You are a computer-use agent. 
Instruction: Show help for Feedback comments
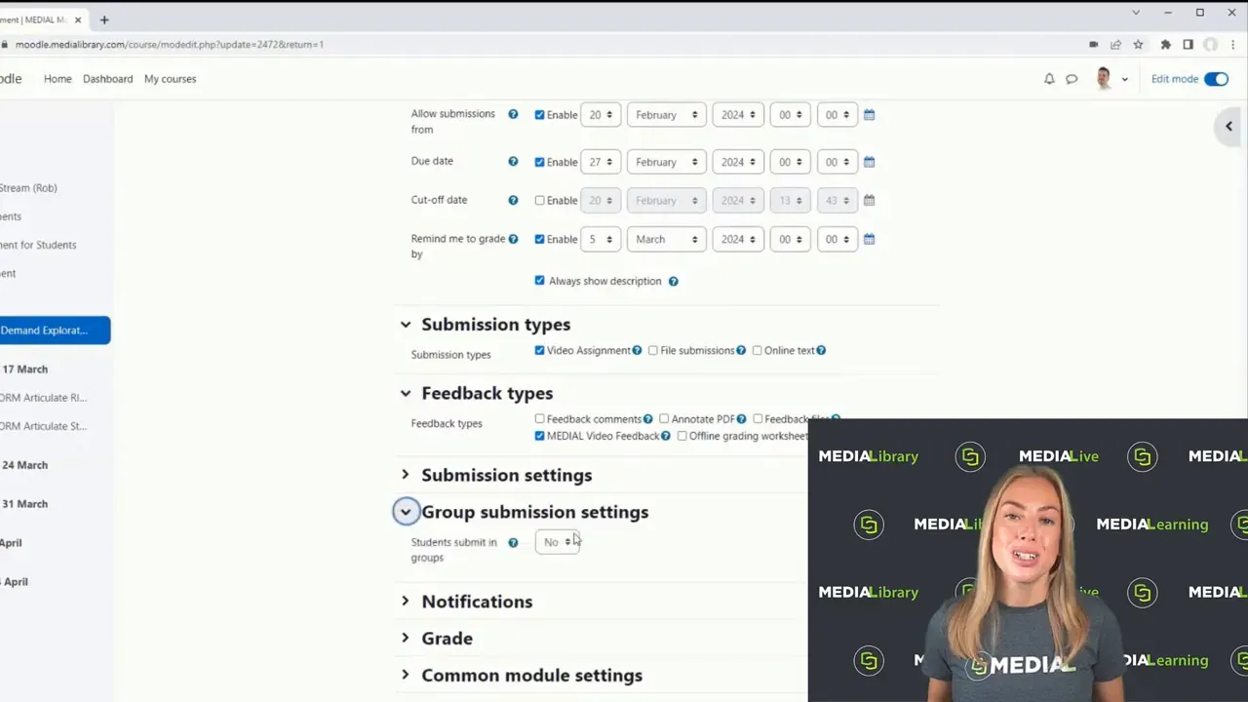pos(647,419)
